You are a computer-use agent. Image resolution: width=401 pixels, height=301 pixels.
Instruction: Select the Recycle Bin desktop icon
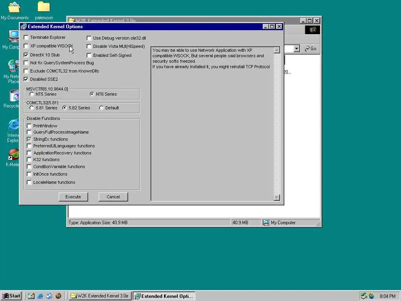(12, 99)
